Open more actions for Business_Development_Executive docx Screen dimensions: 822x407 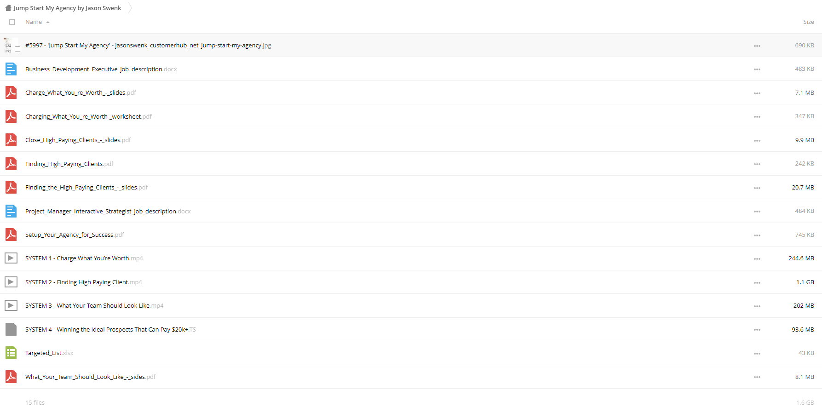click(757, 69)
